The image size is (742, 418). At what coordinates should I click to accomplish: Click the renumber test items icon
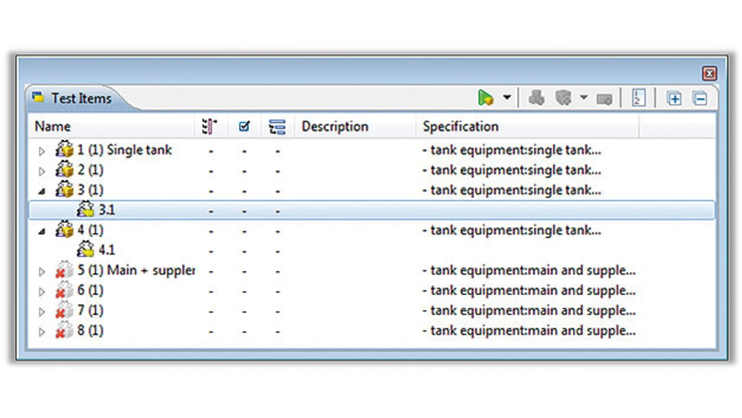click(638, 98)
